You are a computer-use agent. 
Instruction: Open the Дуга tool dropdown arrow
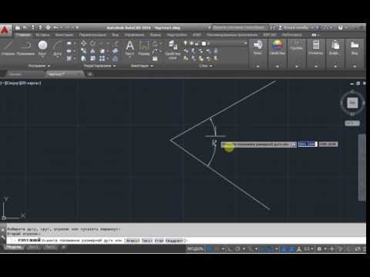(x=57, y=58)
